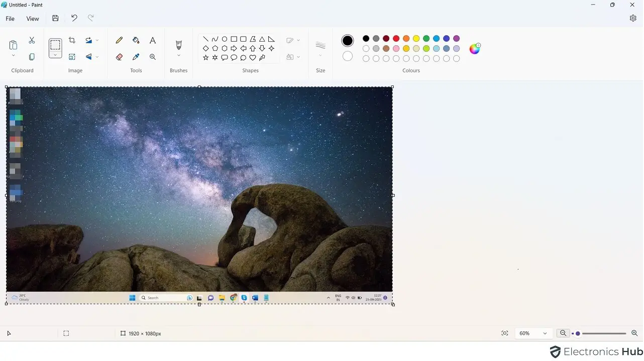
Task: Undo the last action
Action: pyautogui.click(x=74, y=18)
